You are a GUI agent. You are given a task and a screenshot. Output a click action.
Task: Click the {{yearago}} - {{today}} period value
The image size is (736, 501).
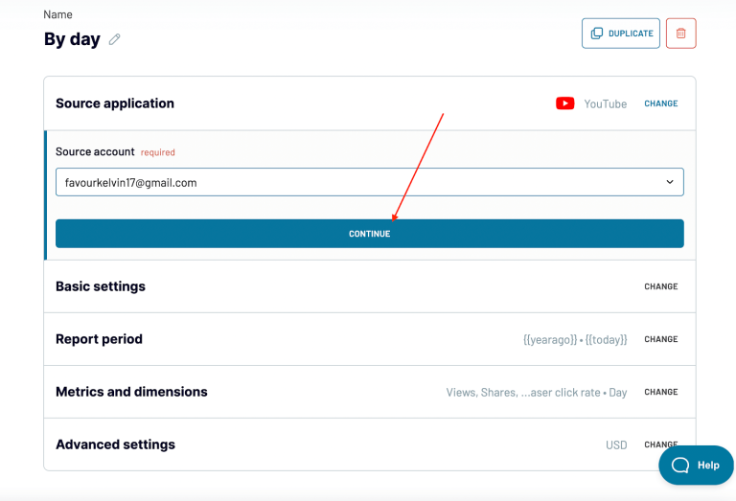[x=575, y=340]
